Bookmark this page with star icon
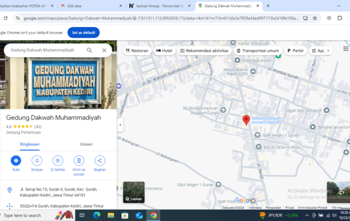The height and width of the screenshot is (221, 350). pyautogui.click(x=315, y=18)
